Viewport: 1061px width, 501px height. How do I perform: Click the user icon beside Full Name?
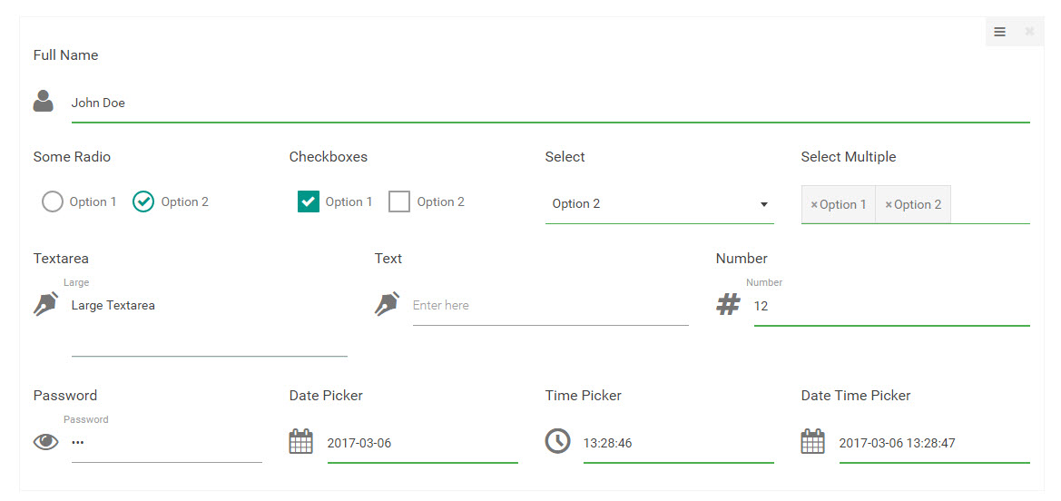tap(44, 101)
